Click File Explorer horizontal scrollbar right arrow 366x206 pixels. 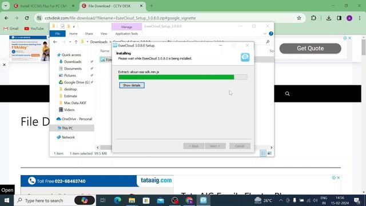tap(271, 148)
